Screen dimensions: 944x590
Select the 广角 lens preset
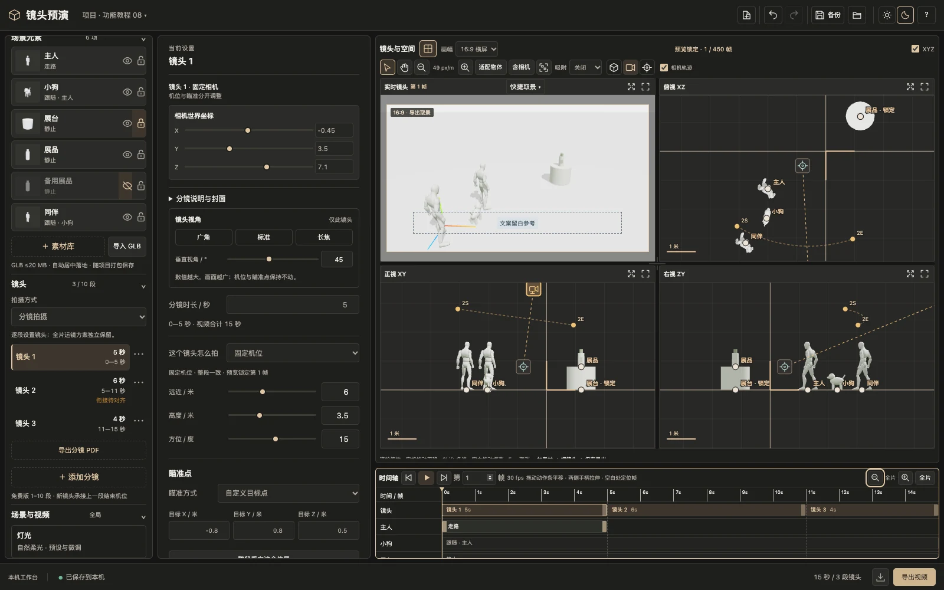click(204, 237)
